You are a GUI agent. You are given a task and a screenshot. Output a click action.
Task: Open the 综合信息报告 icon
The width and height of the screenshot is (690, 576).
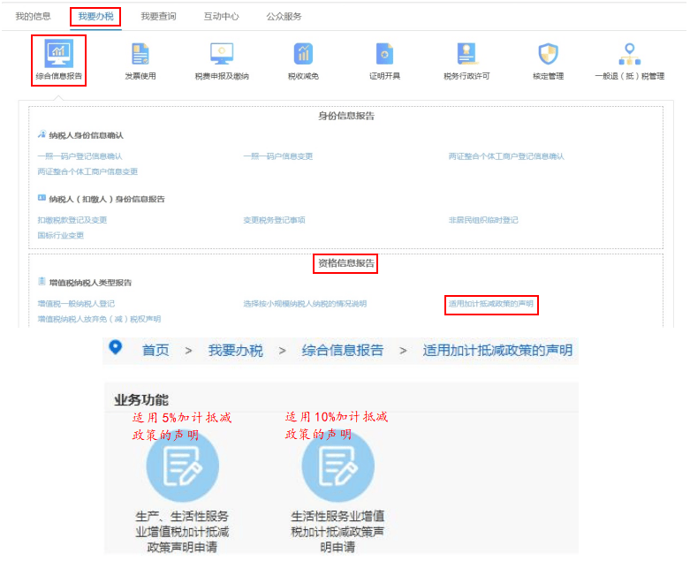coord(58,55)
